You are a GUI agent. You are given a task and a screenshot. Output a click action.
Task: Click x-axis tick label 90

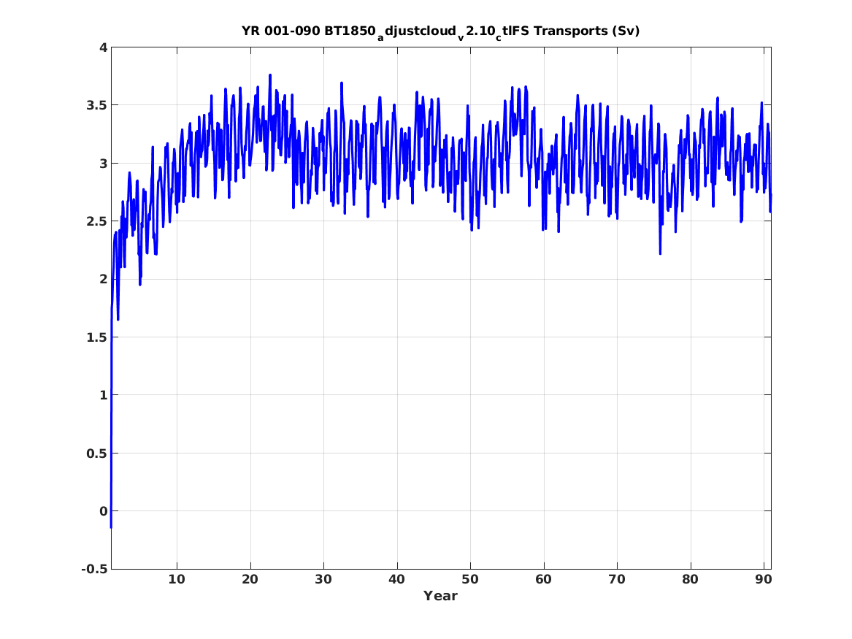[x=764, y=580]
